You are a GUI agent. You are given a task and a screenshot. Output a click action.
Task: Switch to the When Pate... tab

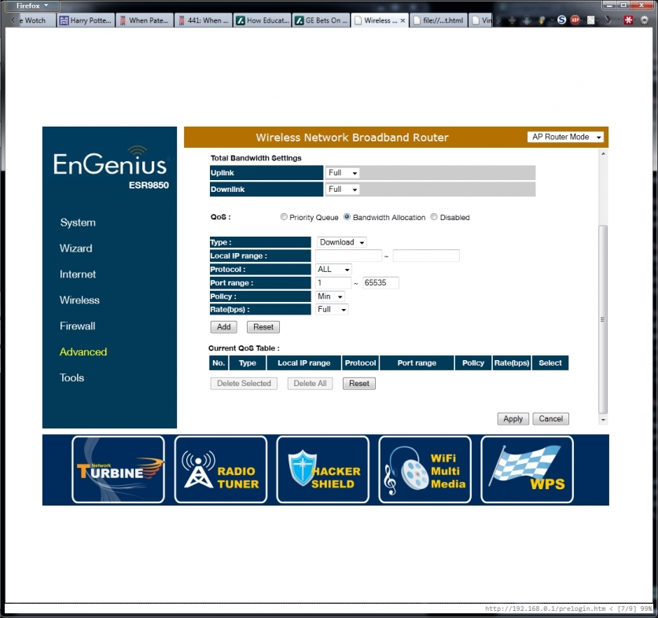tap(145, 20)
